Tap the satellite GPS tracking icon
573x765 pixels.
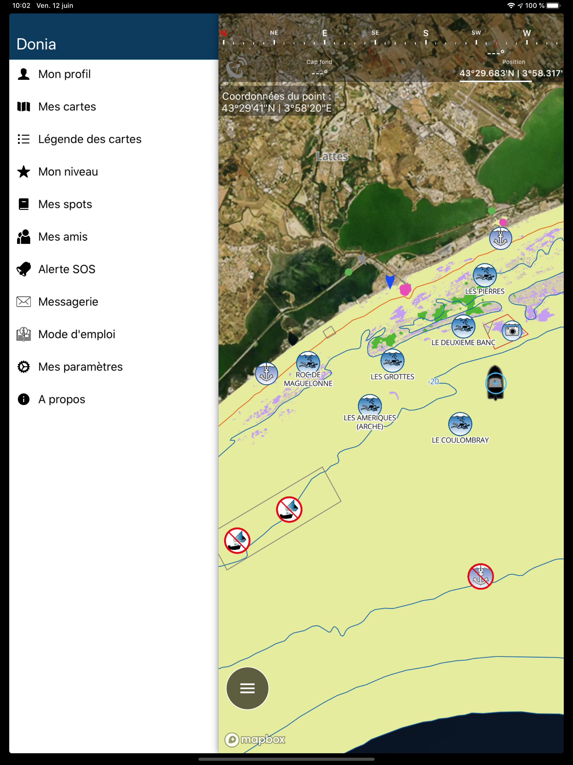236,68
